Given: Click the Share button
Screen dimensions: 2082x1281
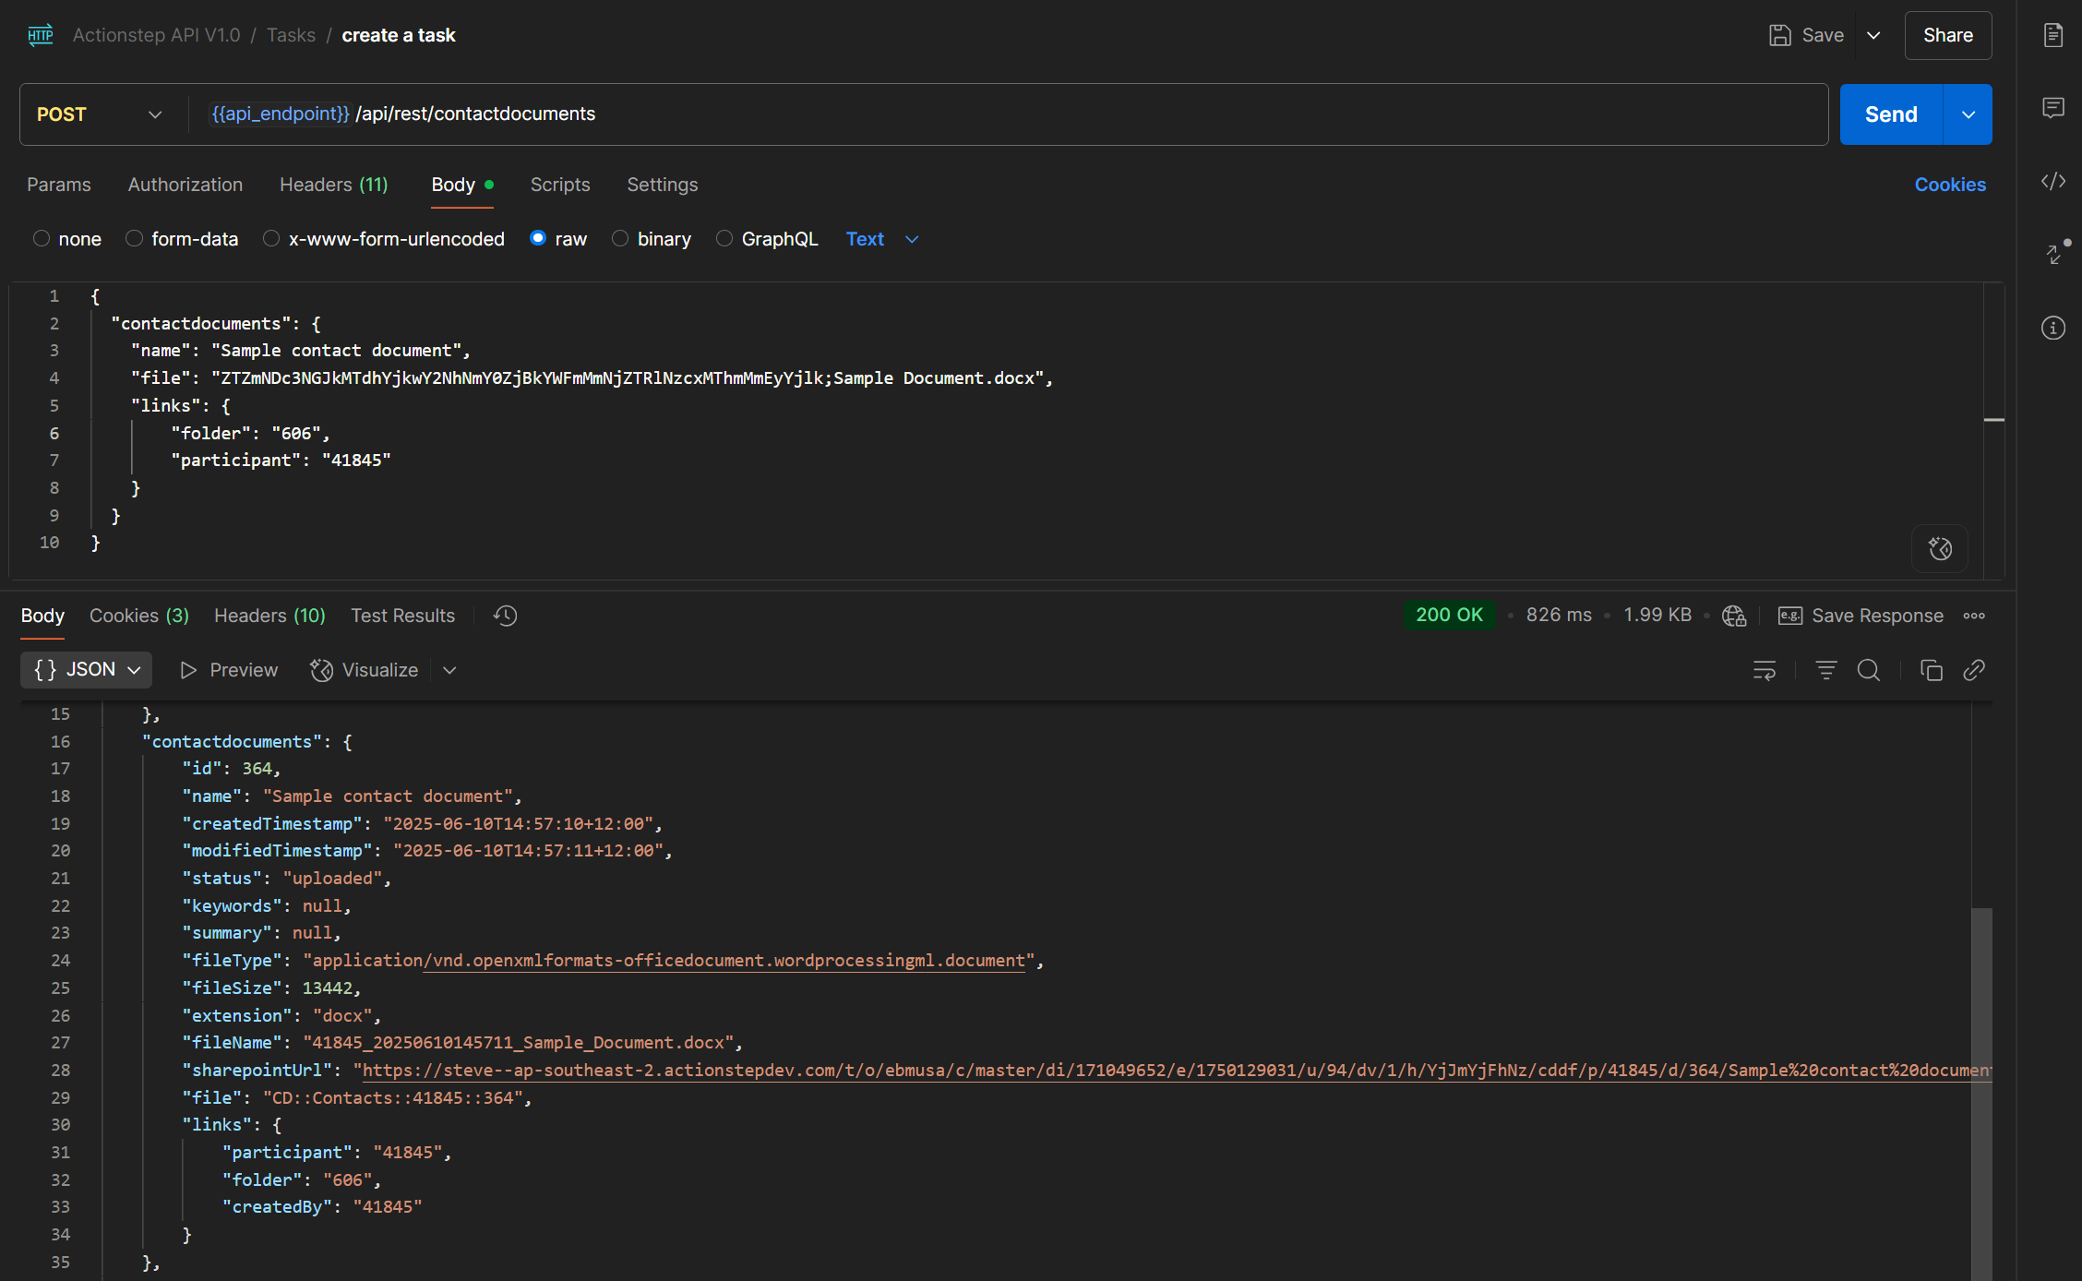Looking at the screenshot, I should point(1948,35).
